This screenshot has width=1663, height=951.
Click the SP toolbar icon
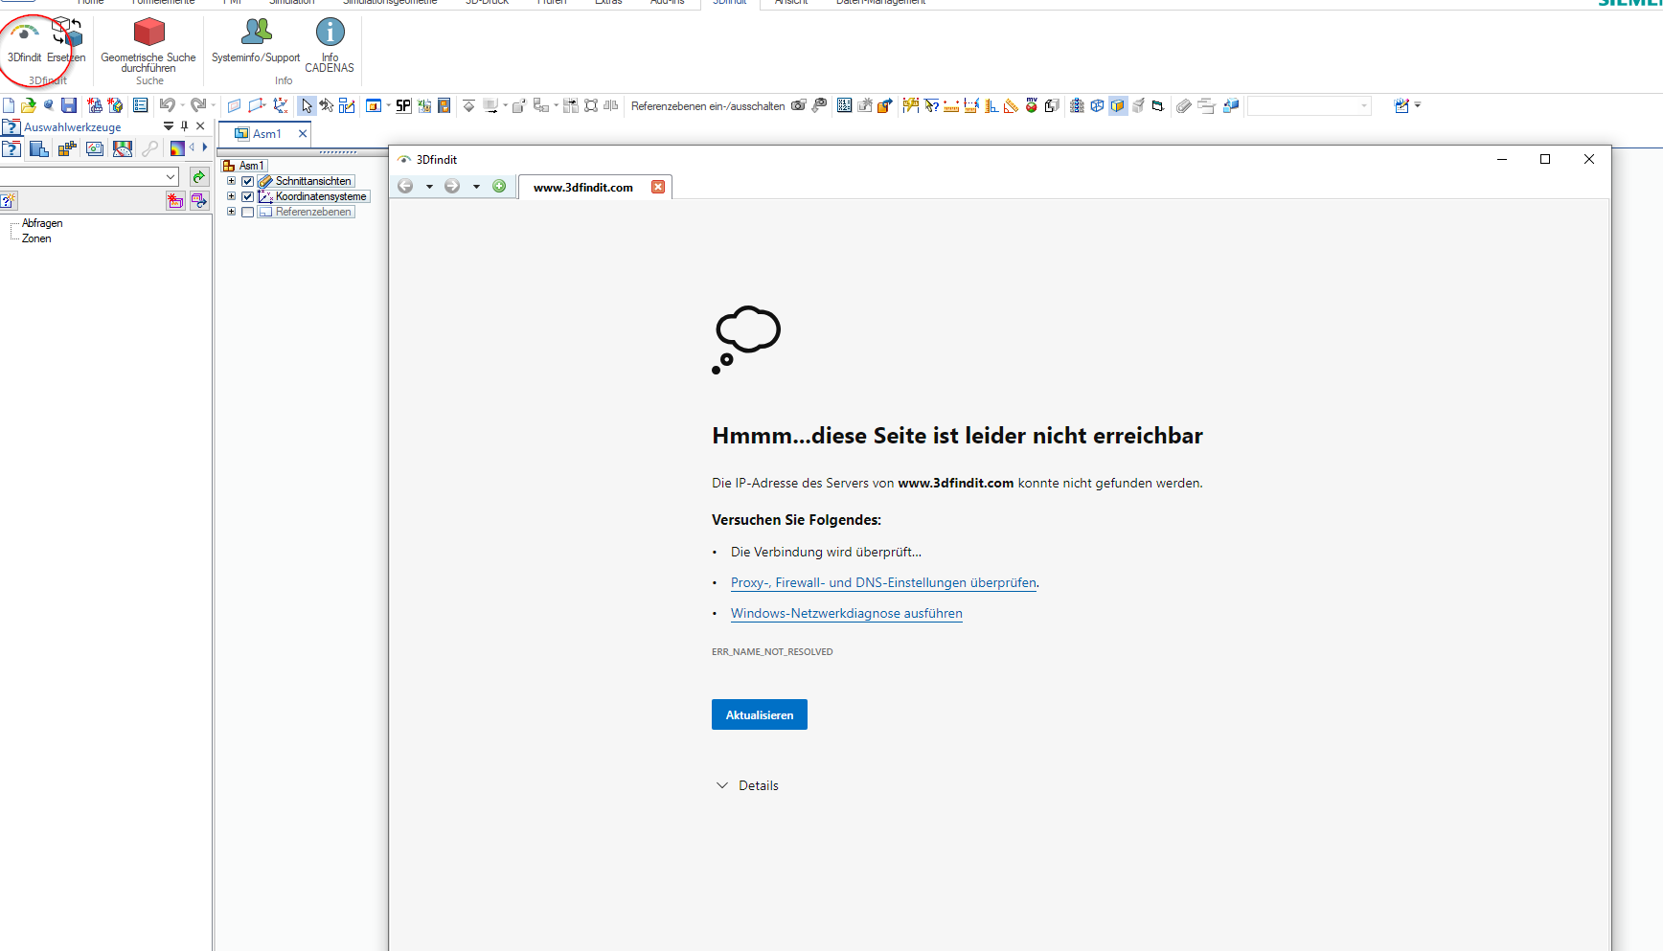click(403, 105)
